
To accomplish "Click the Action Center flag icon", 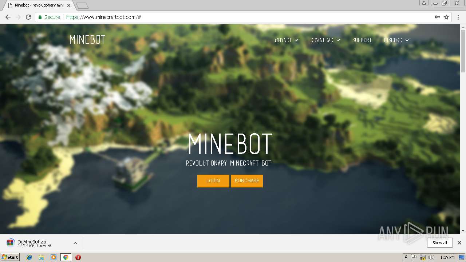I will pos(414,257).
